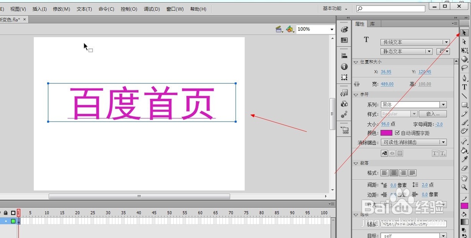This screenshot has height=238, width=471.
Task: Open the Components panel icon
Action: pos(344,104)
